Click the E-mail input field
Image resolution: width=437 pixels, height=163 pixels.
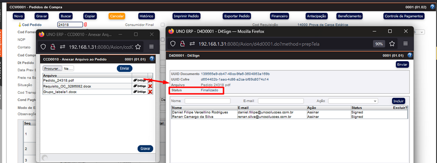(280, 101)
